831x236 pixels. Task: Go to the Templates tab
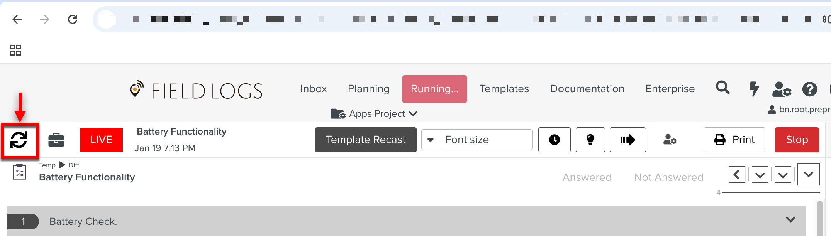[x=504, y=89]
